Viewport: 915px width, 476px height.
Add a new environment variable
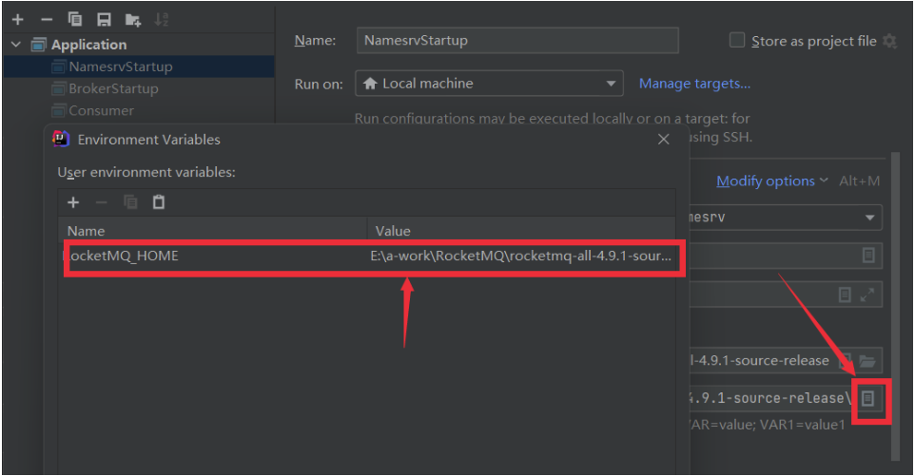point(73,202)
